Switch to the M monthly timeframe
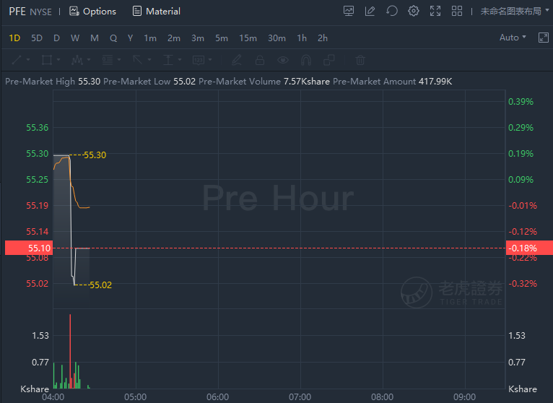This screenshot has width=553, height=403. tap(94, 38)
